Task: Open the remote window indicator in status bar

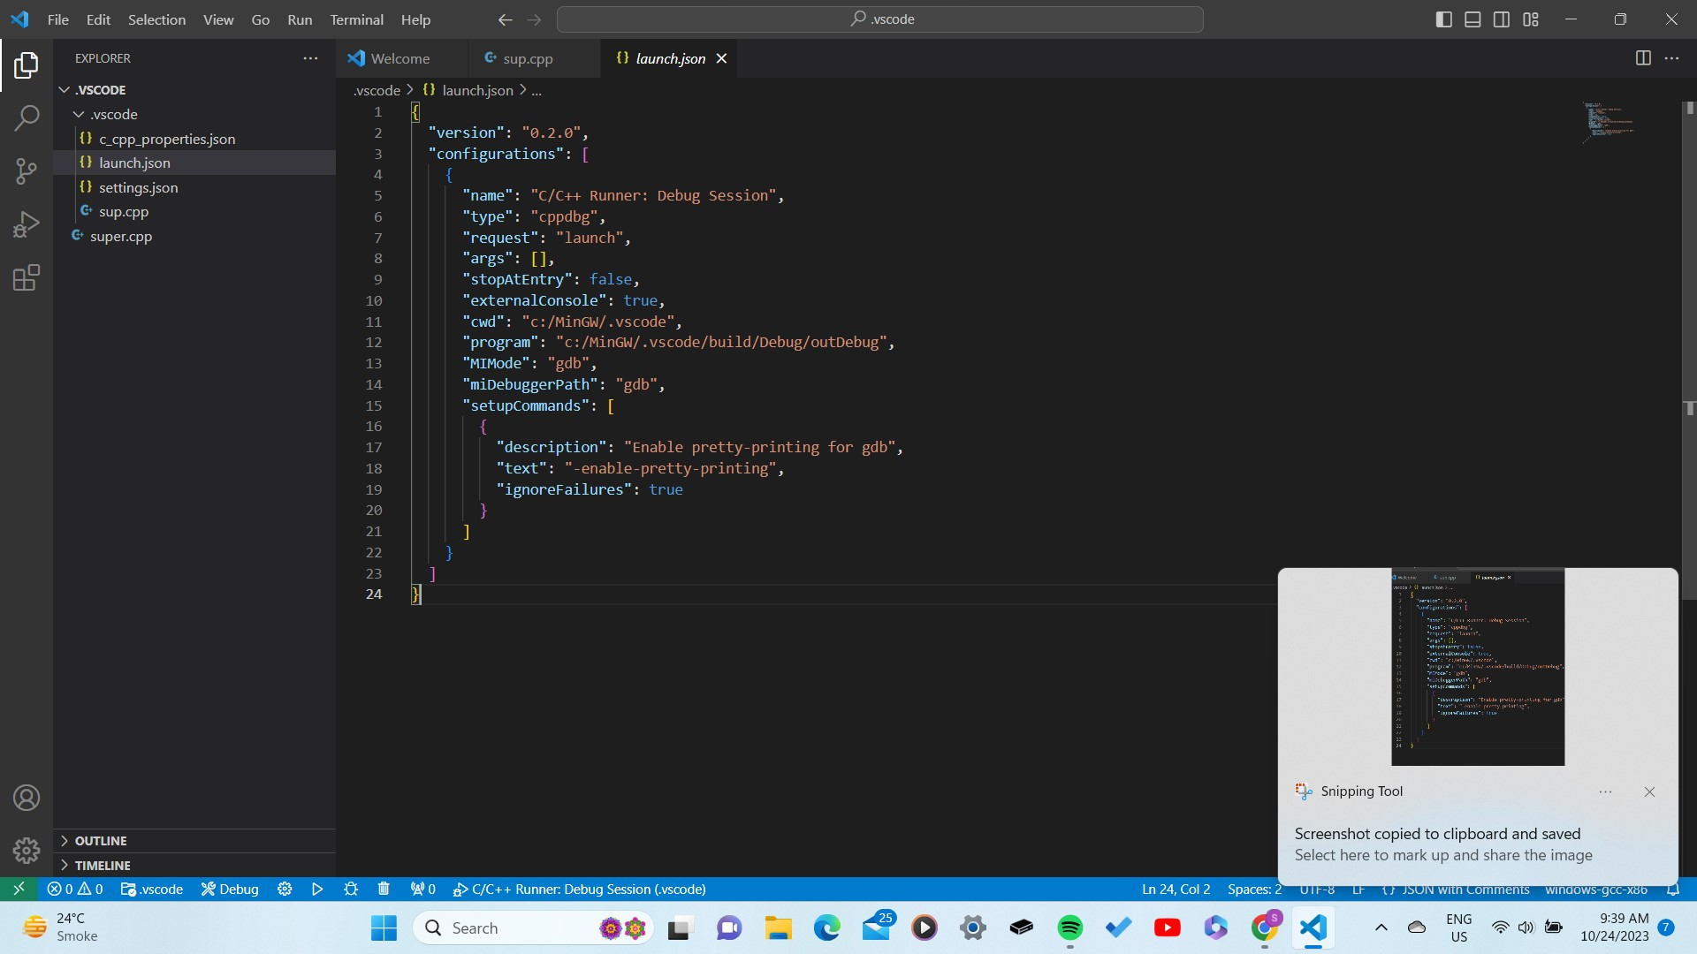Action: coord(19,890)
